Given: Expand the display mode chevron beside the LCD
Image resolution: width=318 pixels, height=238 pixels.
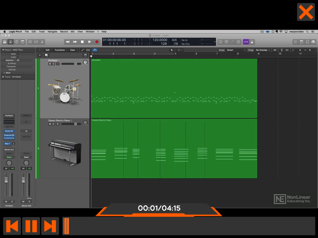Looking at the screenshot, I should coord(215,42).
